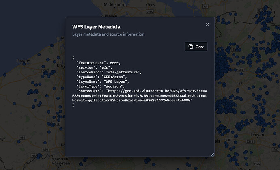Click the WFS Layer Metadata title
Viewport: 280px width, 170px height.
click(96, 27)
